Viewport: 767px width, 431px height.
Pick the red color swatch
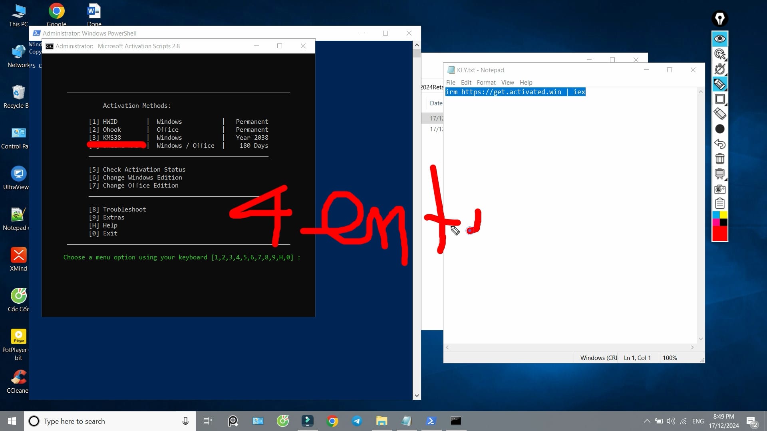click(720, 234)
